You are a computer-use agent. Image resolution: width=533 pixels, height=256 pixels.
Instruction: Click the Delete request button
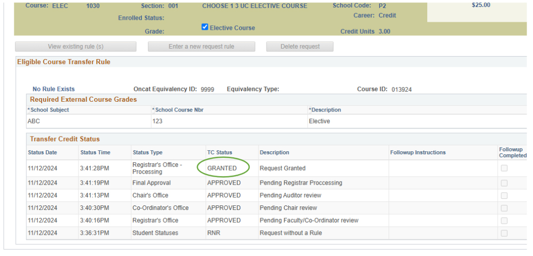coord(300,47)
